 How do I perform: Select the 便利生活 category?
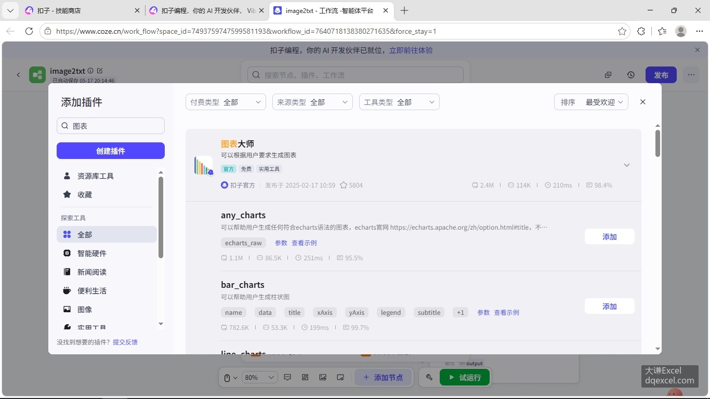(x=107, y=290)
